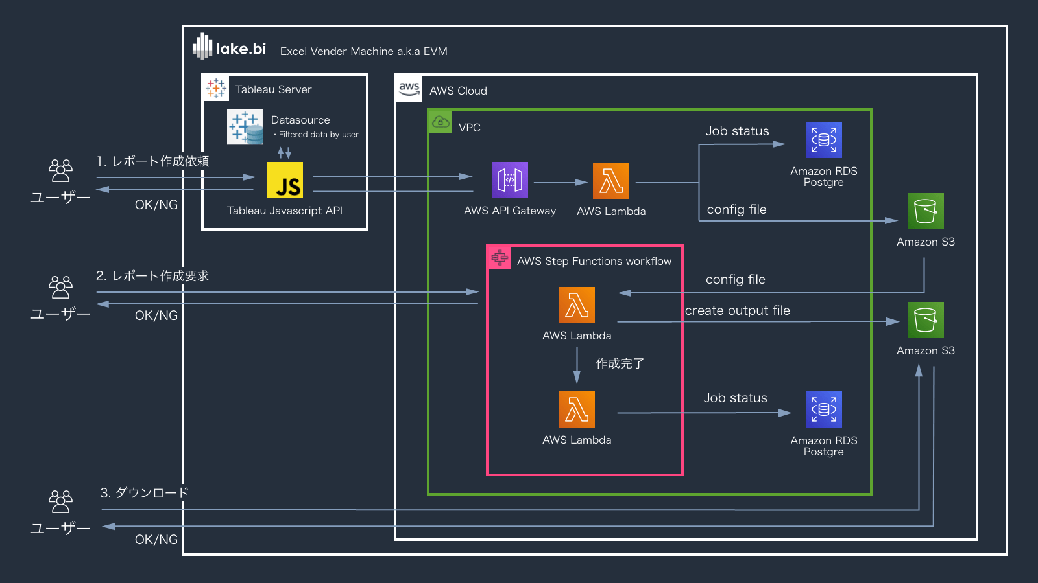This screenshot has width=1038, height=583.
Task: Click the AWS API Gateway icon
Action: [x=510, y=180]
